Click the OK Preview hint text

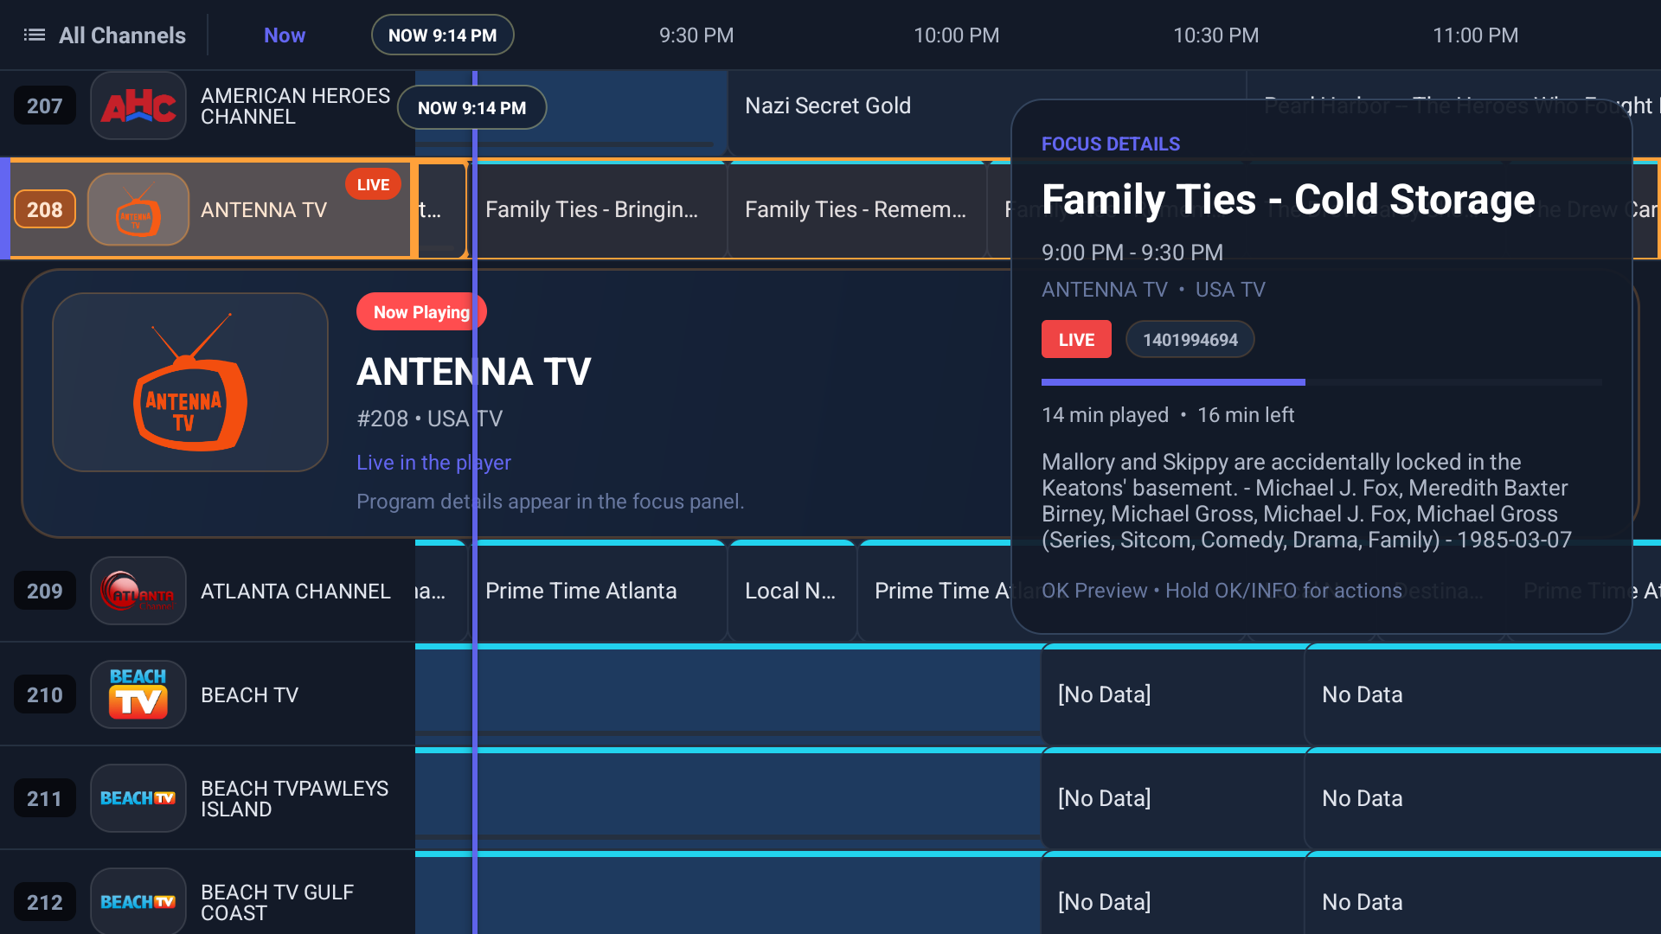click(1221, 591)
